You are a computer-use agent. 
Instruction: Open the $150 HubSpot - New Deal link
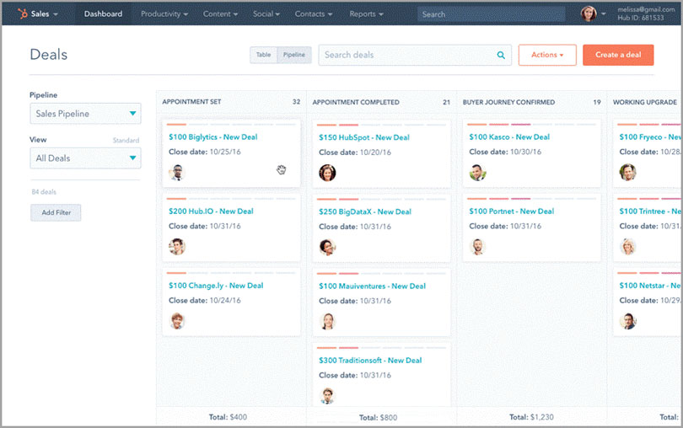click(x=364, y=137)
